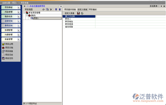
Task: Expand the 费用控制 sidebar section
Action: 19,26
